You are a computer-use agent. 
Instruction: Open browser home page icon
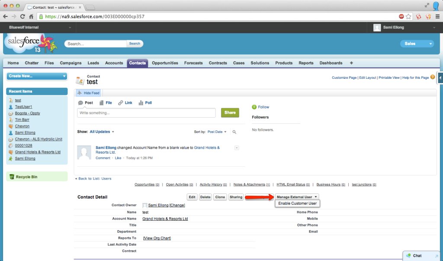(31, 16)
